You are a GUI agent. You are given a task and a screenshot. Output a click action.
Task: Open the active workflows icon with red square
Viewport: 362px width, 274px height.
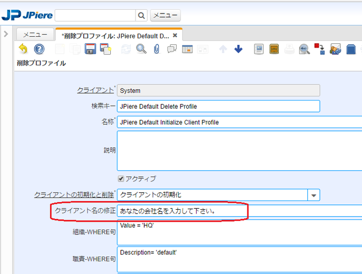click(320, 49)
